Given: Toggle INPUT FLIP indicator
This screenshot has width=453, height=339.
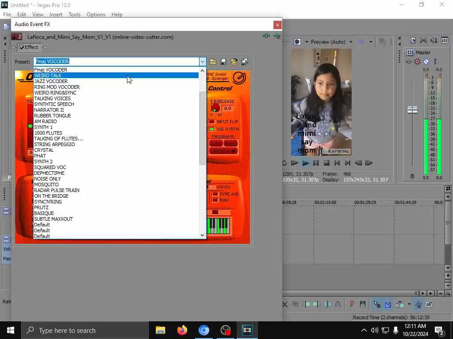Looking at the screenshot, I should (212, 122).
